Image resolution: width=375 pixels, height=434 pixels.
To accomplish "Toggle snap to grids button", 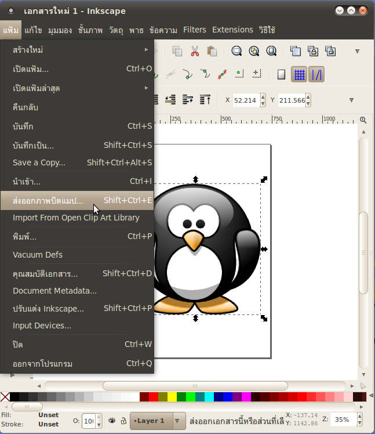I will 299,74.
